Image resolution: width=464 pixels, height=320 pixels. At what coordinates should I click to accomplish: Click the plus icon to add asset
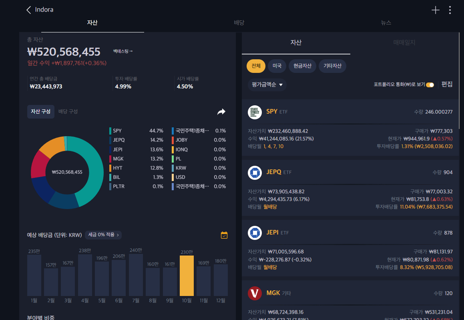point(435,10)
